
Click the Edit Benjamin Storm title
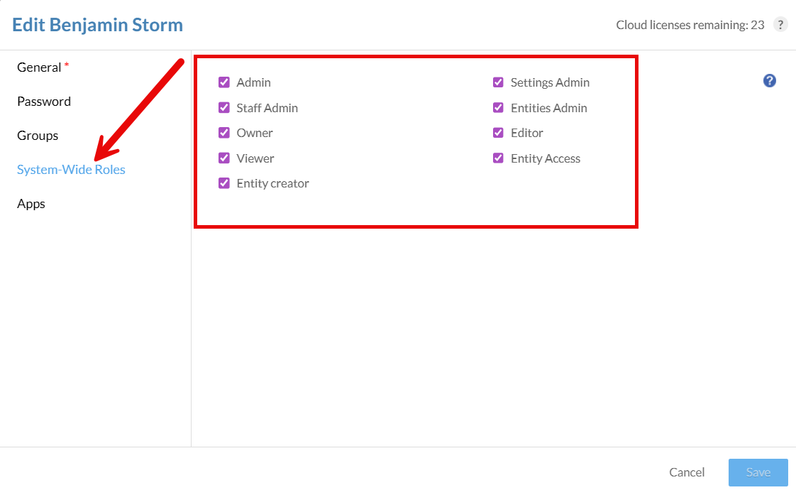[97, 25]
